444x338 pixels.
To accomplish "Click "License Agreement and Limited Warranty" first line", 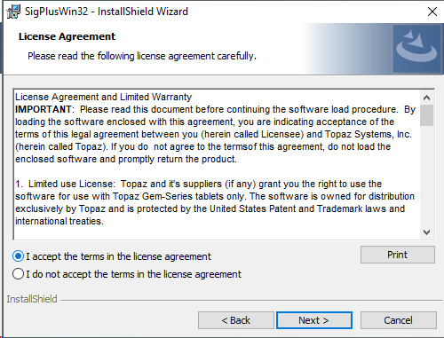I will (104, 97).
